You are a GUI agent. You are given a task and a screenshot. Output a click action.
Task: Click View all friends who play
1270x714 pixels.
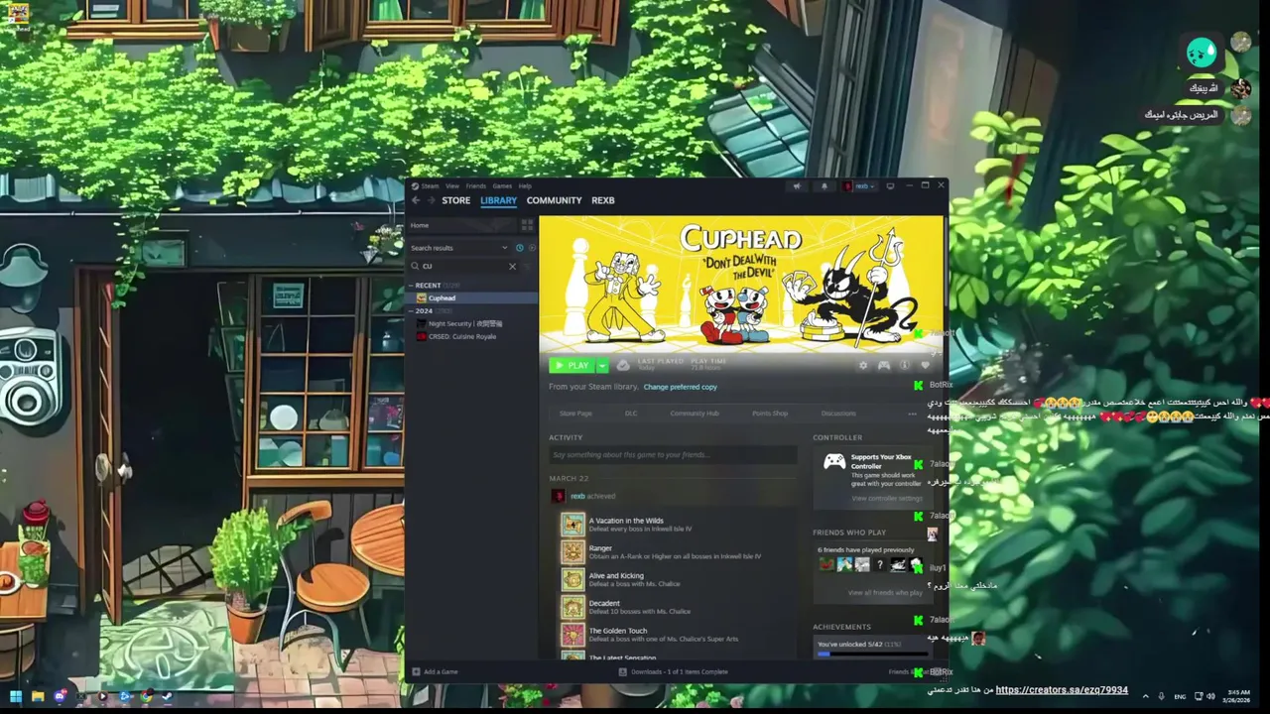point(885,593)
